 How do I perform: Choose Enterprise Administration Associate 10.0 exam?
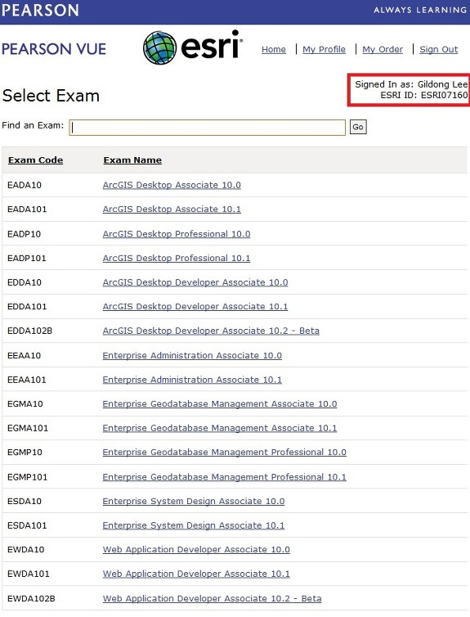pyautogui.click(x=192, y=355)
